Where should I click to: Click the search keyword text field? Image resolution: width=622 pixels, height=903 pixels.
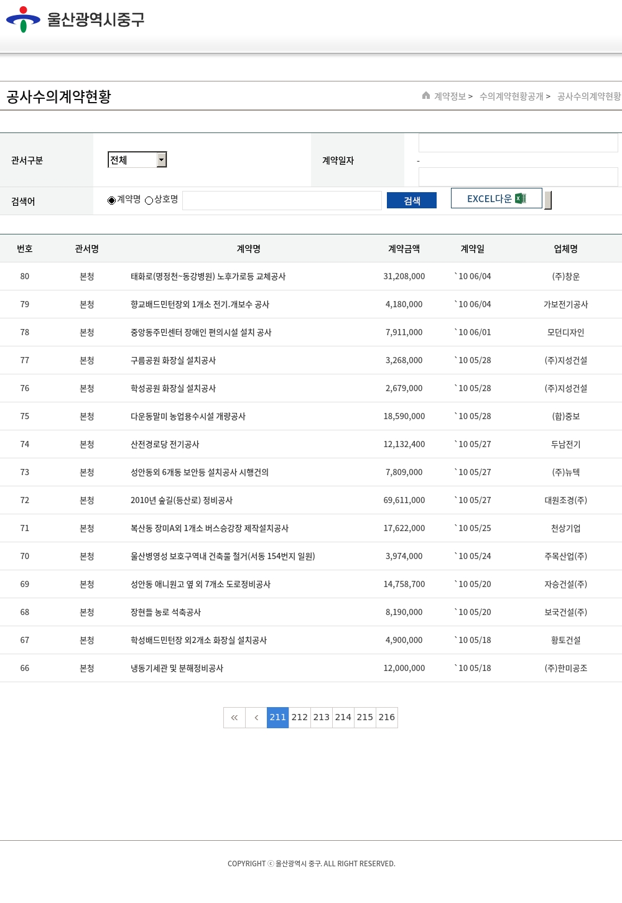click(282, 200)
